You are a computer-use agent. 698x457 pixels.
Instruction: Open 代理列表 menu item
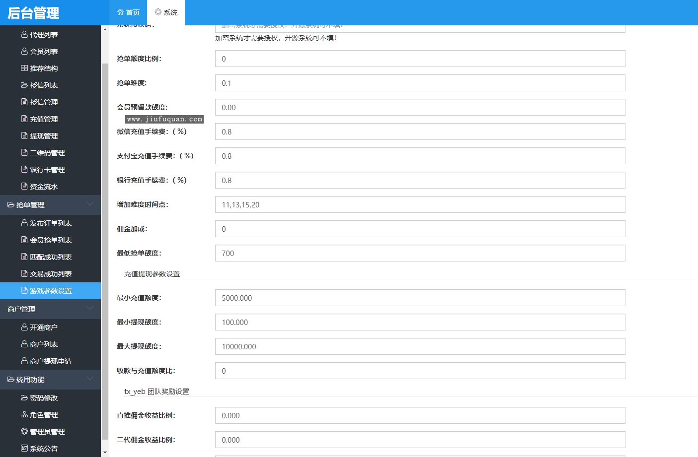pyautogui.click(x=50, y=35)
